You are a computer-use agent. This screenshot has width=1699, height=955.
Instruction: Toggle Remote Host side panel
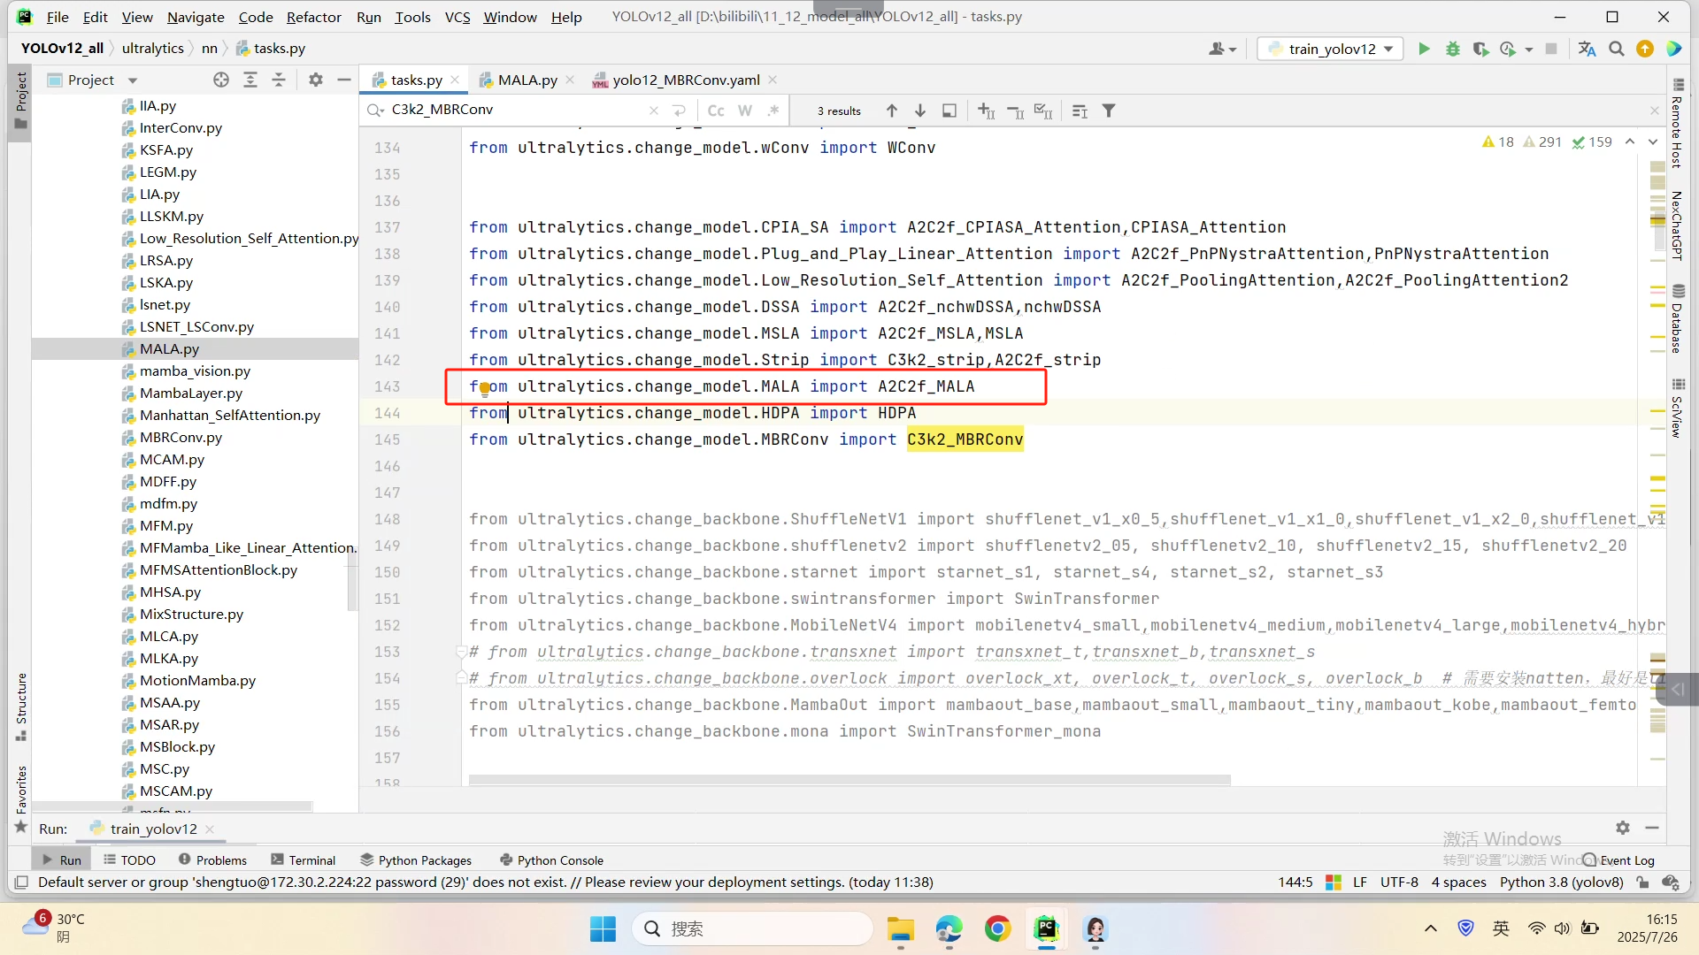[1678, 123]
